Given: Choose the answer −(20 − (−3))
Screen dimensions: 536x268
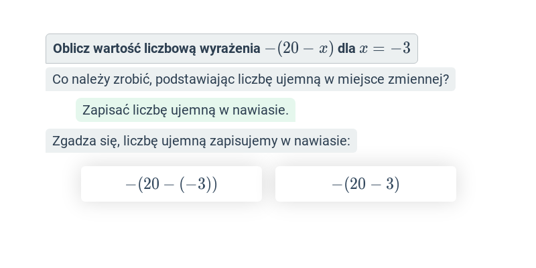Looking at the screenshot, I should pos(172,184).
